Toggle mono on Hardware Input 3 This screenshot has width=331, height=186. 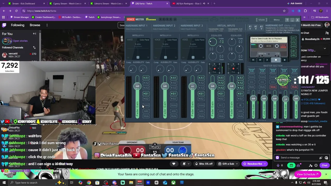tap(201, 105)
